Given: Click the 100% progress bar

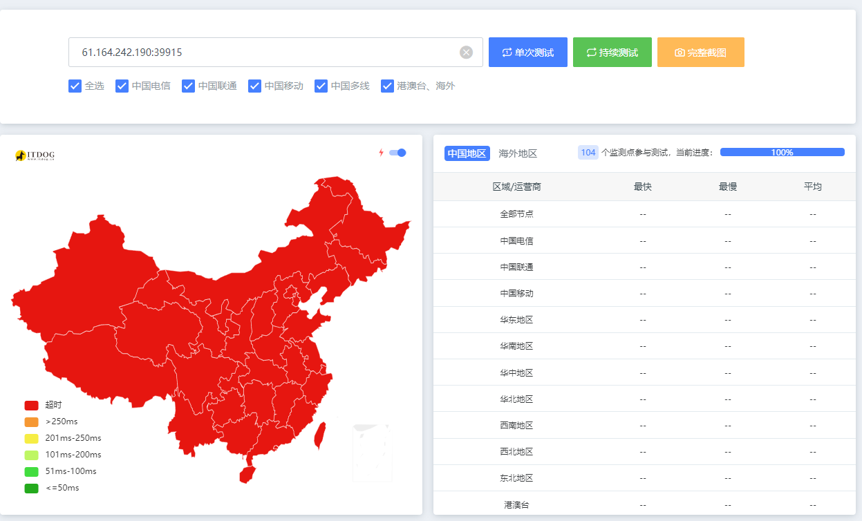Looking at the screenshot, I should click(x=783, y=153).
